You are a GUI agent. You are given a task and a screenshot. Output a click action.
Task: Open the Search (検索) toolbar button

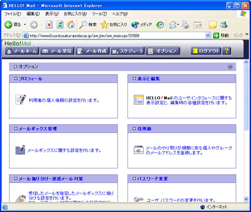(x=88, y=25)
